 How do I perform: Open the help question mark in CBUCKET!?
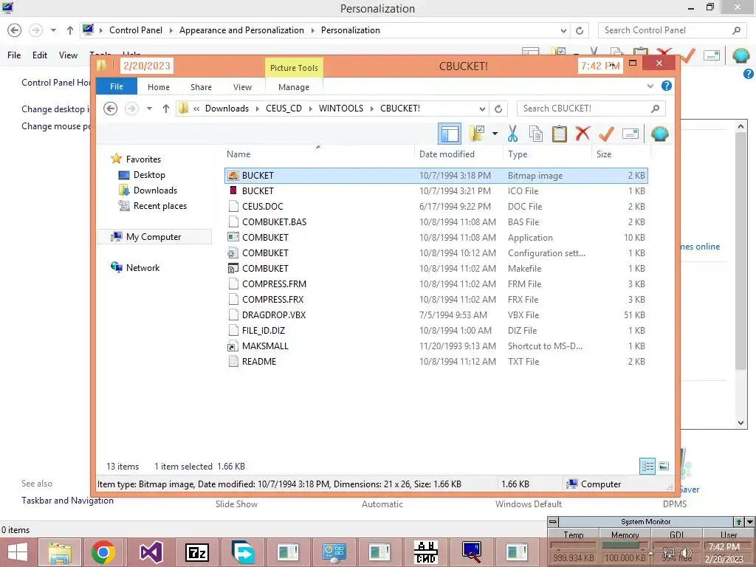[667, 86]
